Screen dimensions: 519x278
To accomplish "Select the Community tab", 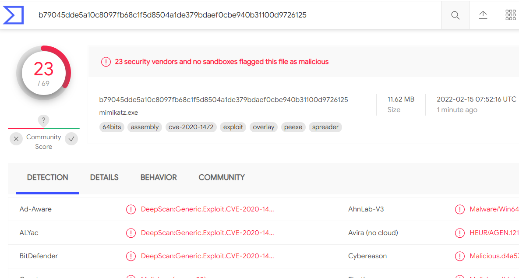I will coord(222,177).
